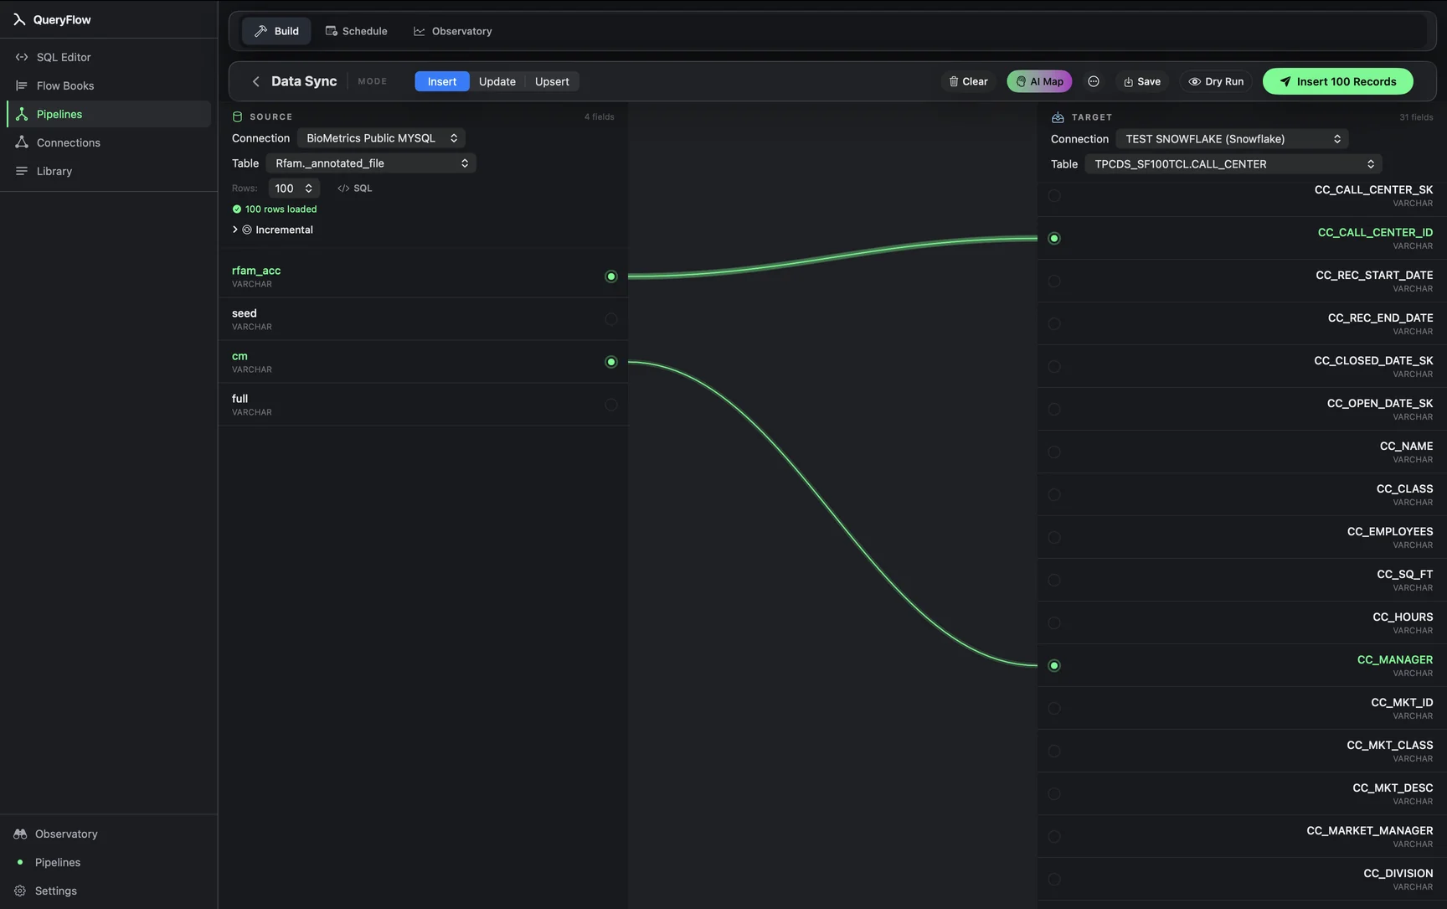Select CC_REC_START_DATE target connector

[x=1054, y=281]
